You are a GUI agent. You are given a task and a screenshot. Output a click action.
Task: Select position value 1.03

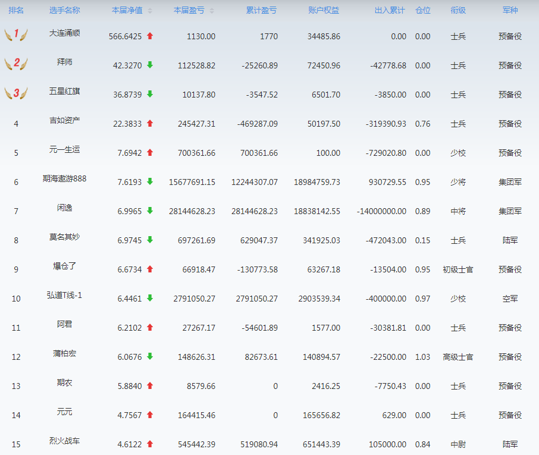423,357
